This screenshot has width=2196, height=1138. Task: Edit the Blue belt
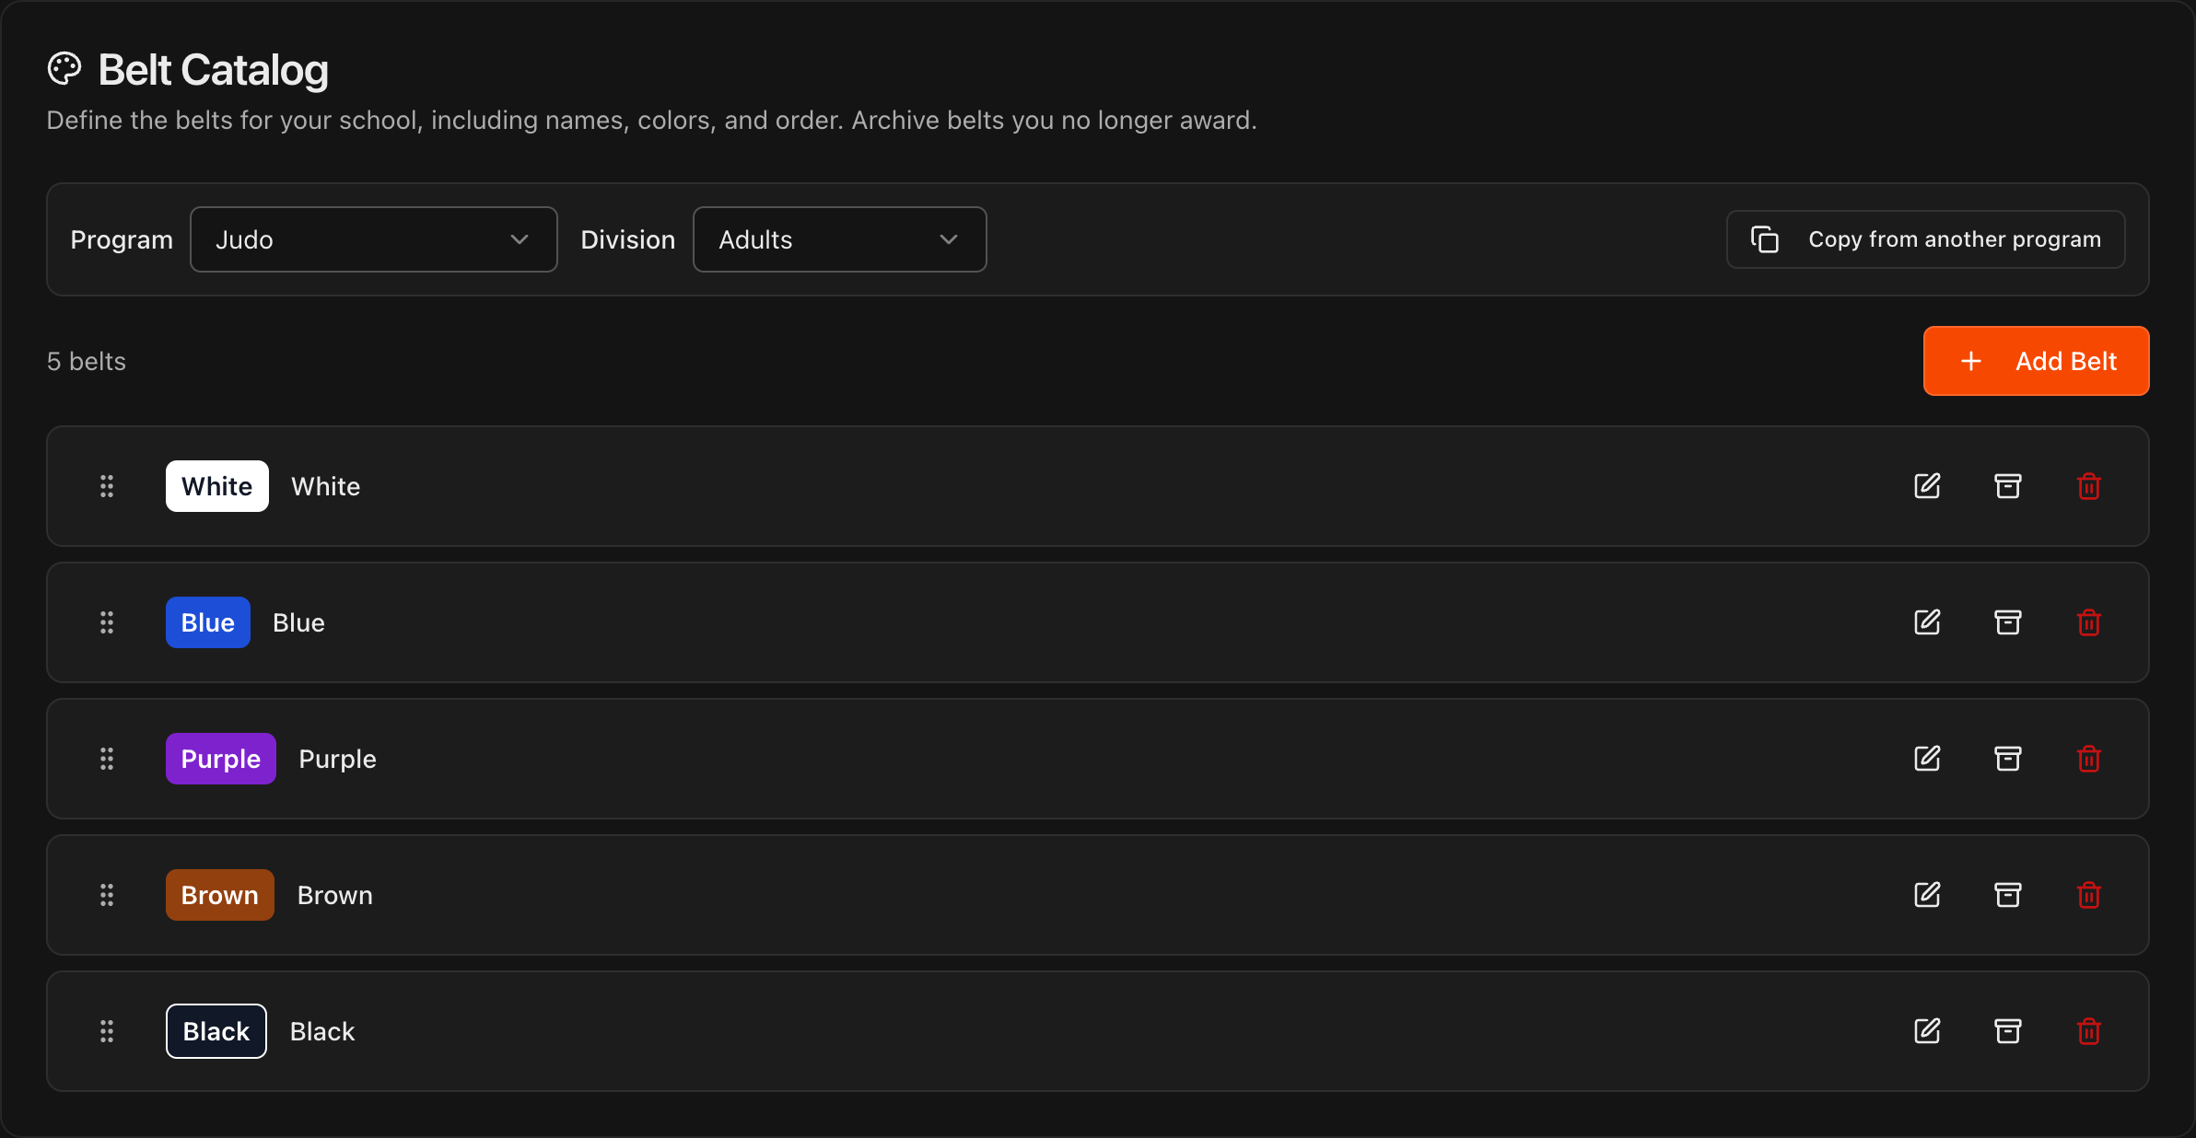point(1927,622)
